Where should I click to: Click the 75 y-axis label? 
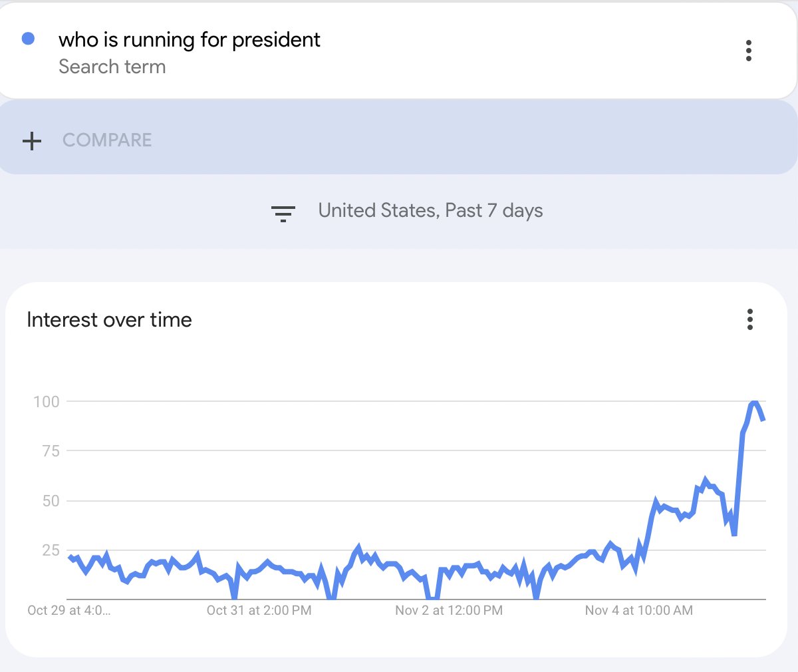51,451
